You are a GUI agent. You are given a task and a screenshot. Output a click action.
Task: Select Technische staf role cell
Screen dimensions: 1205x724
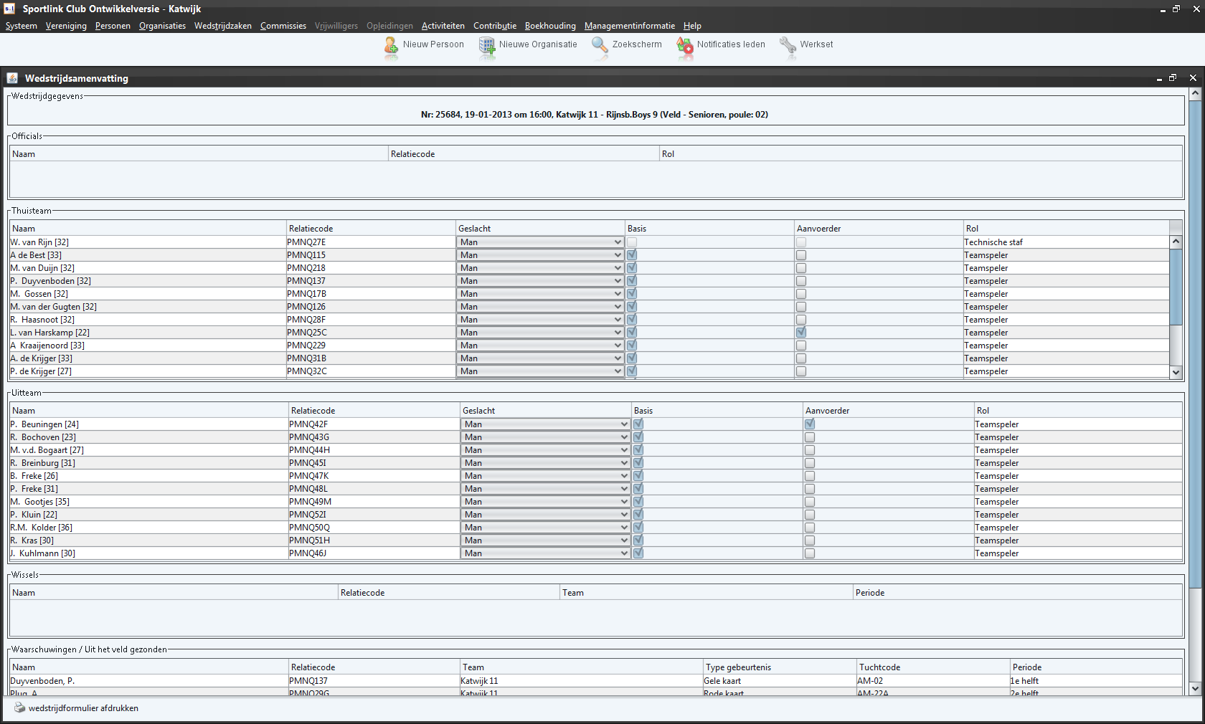(x=1067, y=242)
